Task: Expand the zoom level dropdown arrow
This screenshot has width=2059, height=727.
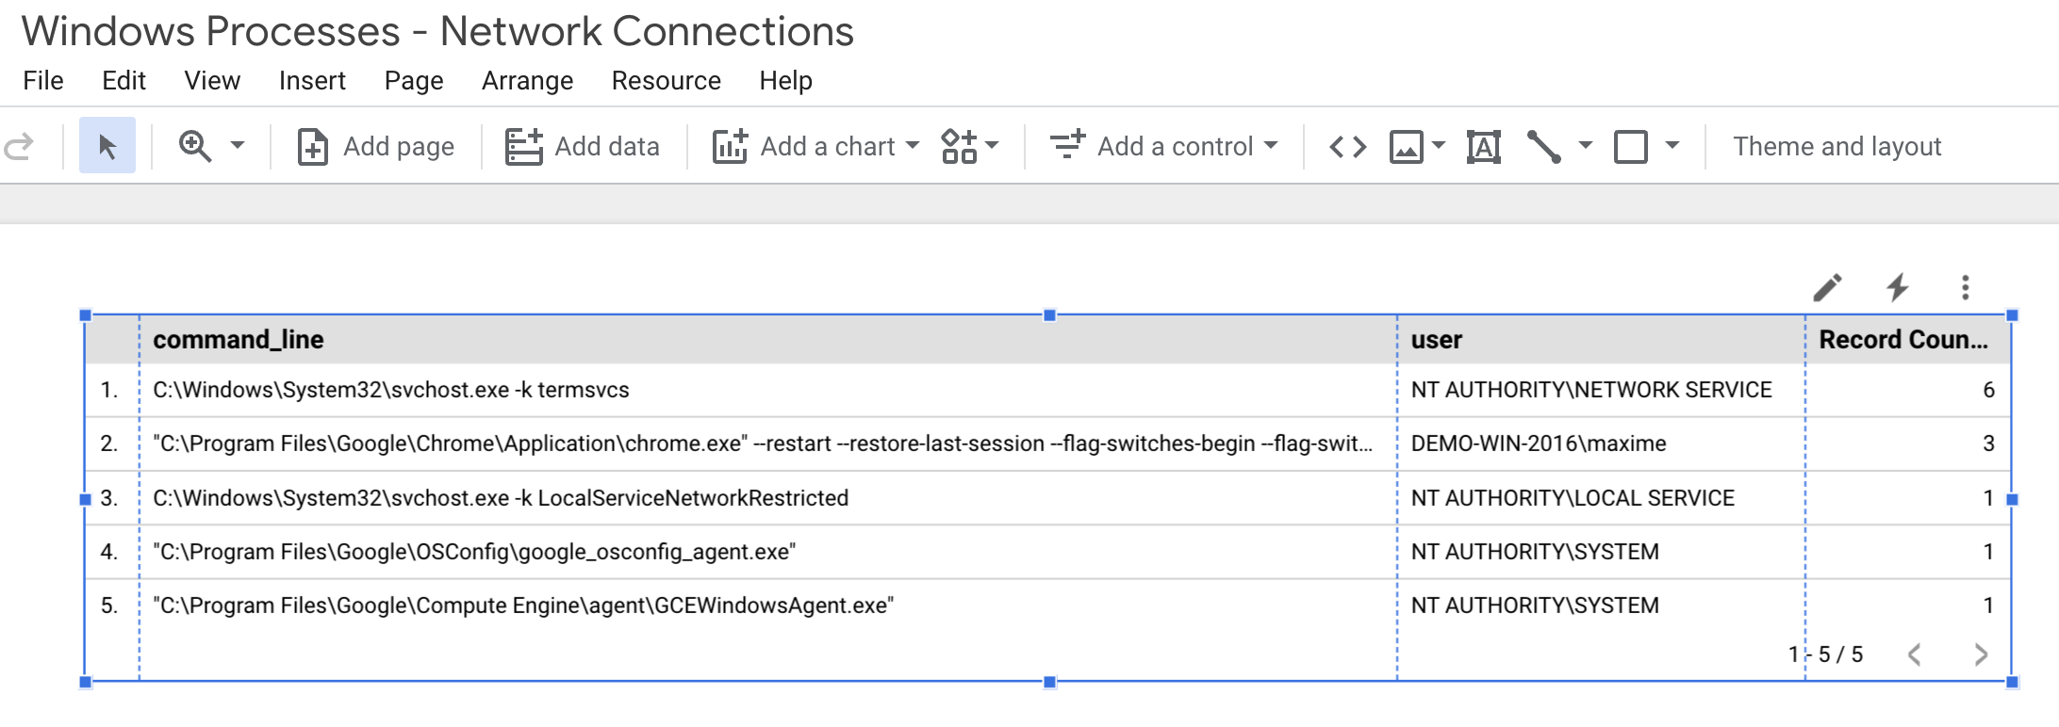Action: (x=238, y=146)
